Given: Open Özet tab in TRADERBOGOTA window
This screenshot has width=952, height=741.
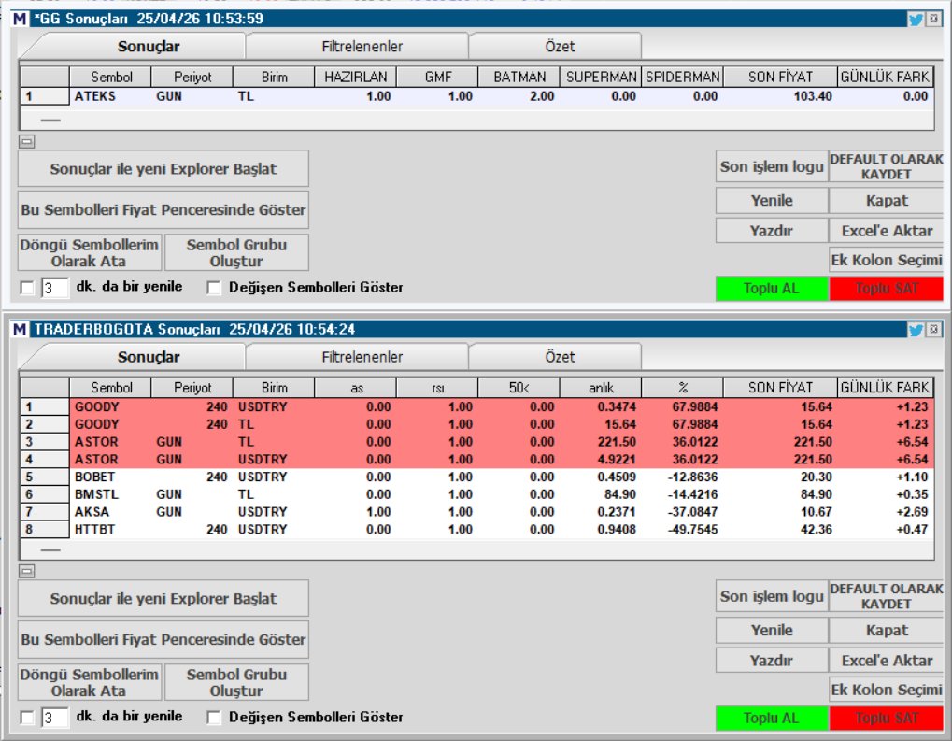Looking at the screenshot, I should 560,357.
